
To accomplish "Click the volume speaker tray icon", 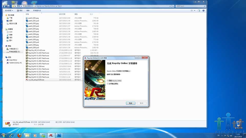I will point(231,136).
